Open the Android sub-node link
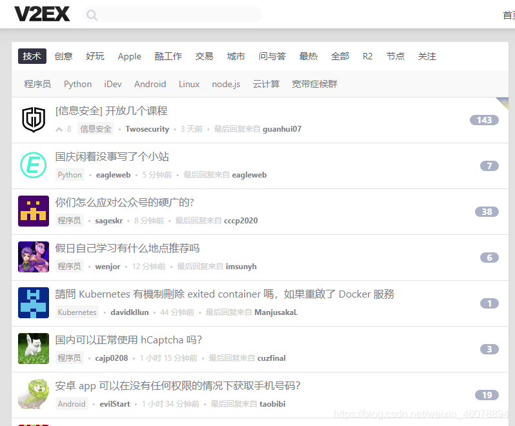515x426 pixels. click(x=150, y=84)
